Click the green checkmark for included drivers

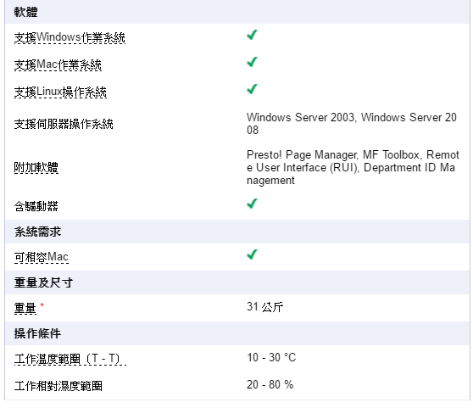(253, 204)
